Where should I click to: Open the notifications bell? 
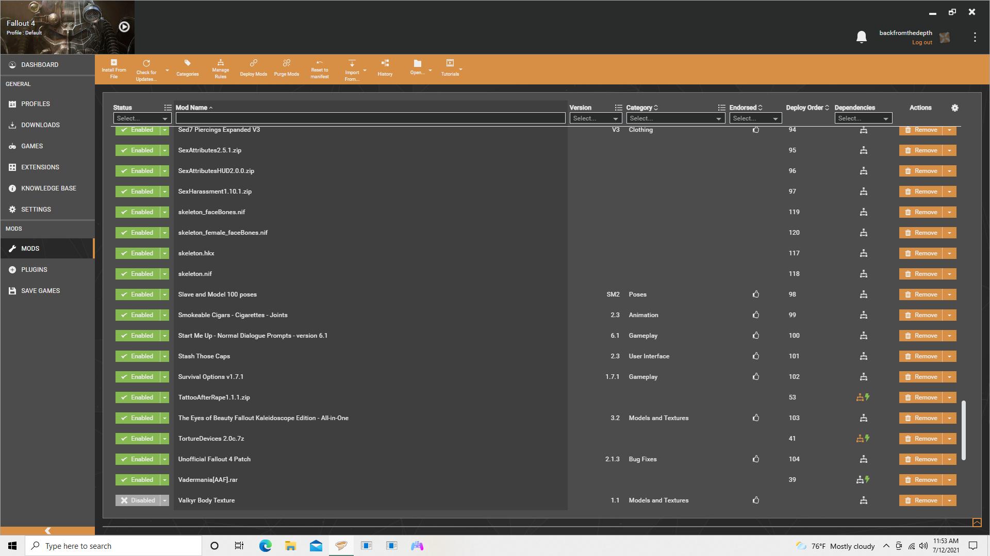pos(861,37)
